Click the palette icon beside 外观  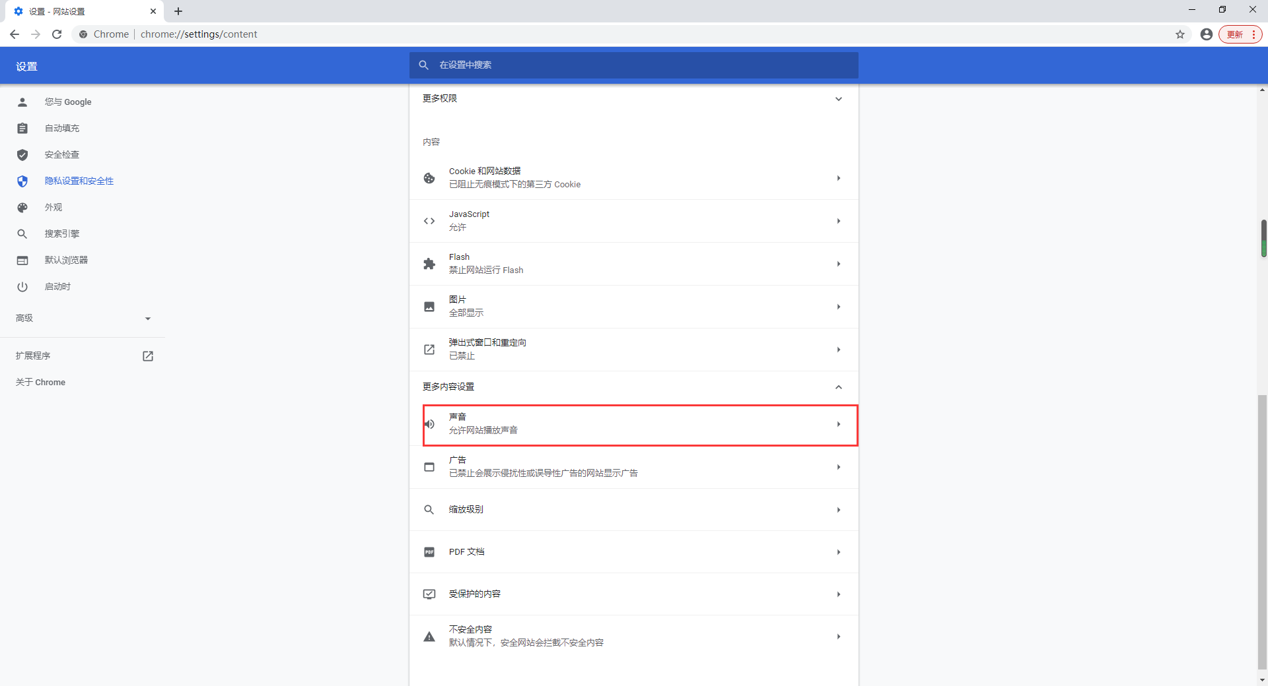(22, 208)
